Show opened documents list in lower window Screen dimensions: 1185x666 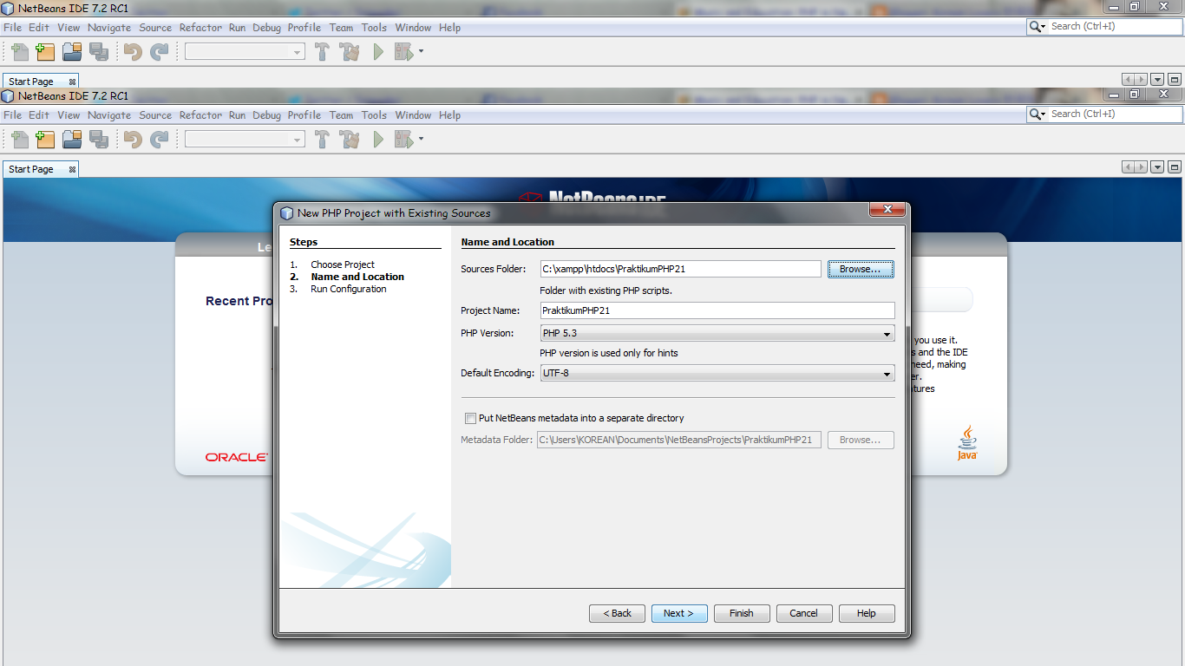click(x=1158, y=167)
